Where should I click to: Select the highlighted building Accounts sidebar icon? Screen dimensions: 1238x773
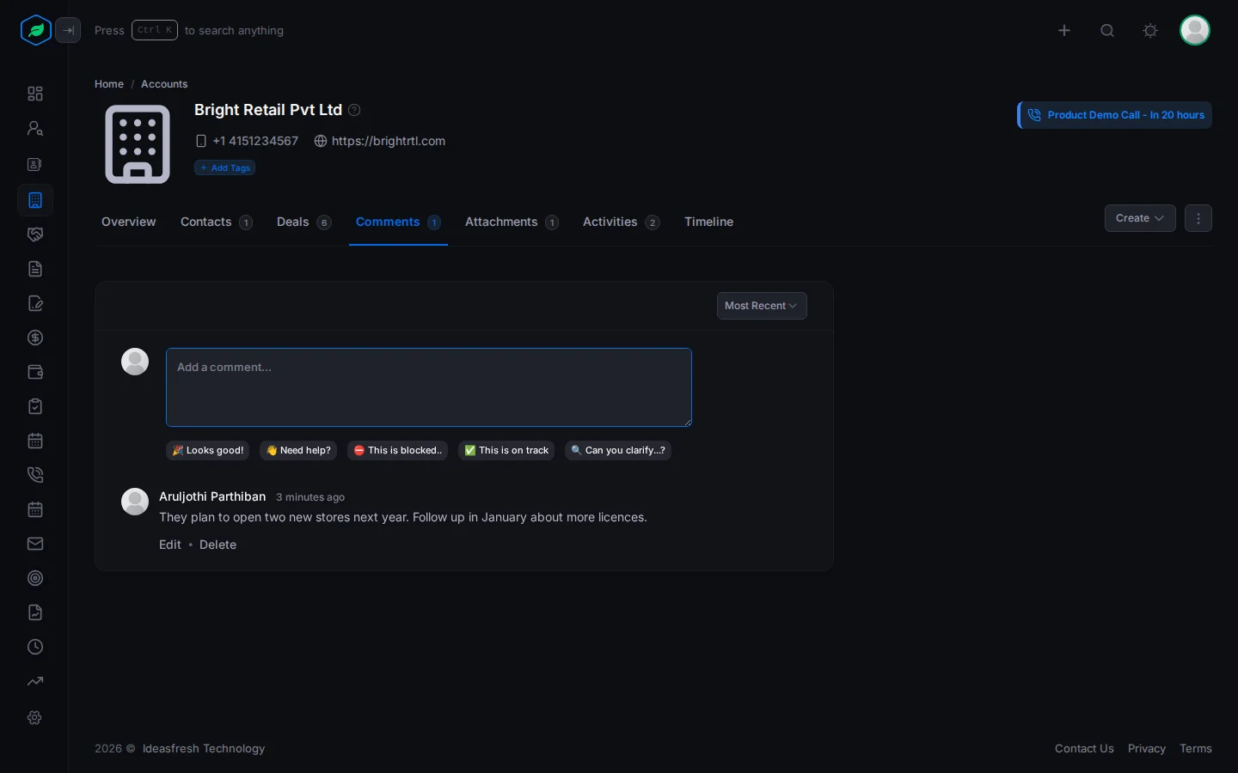[x=35, y=200]
